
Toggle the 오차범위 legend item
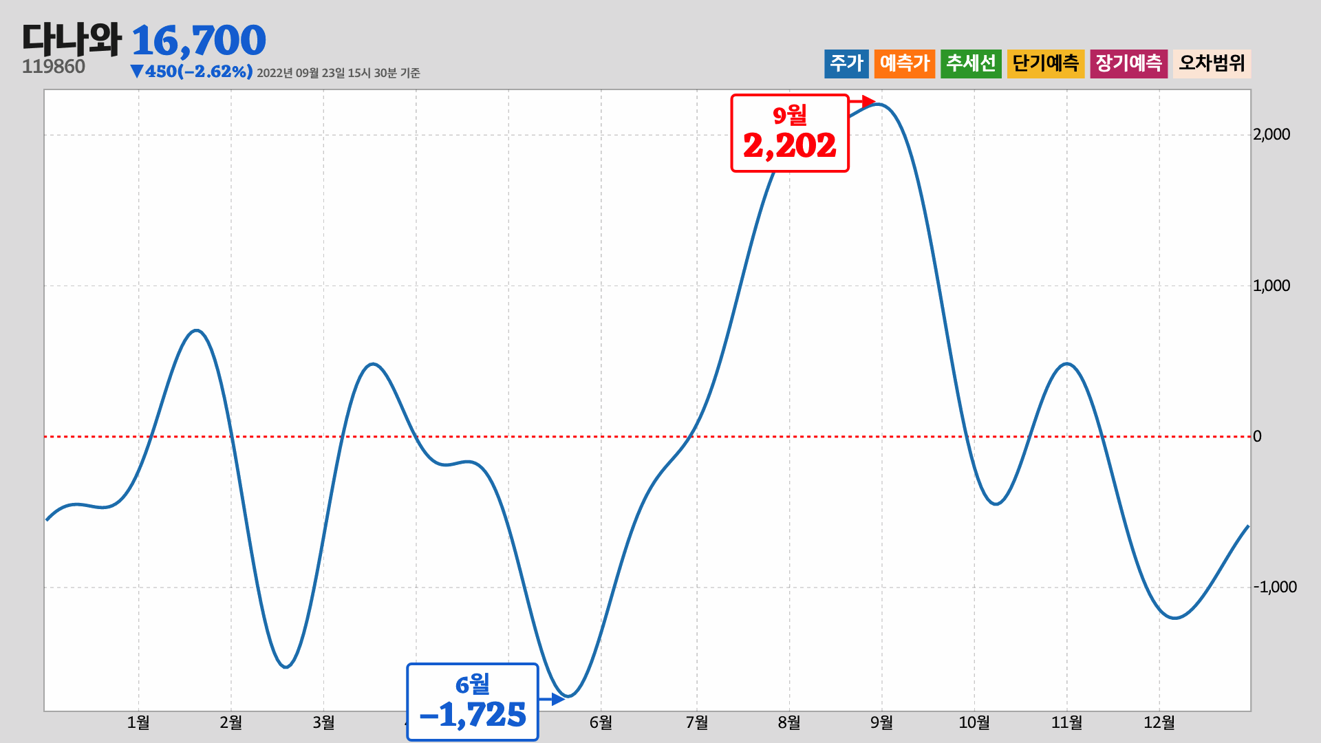pos(1212,63)
